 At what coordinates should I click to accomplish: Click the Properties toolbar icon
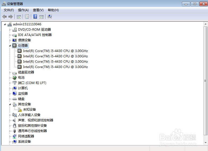point(27,17)
